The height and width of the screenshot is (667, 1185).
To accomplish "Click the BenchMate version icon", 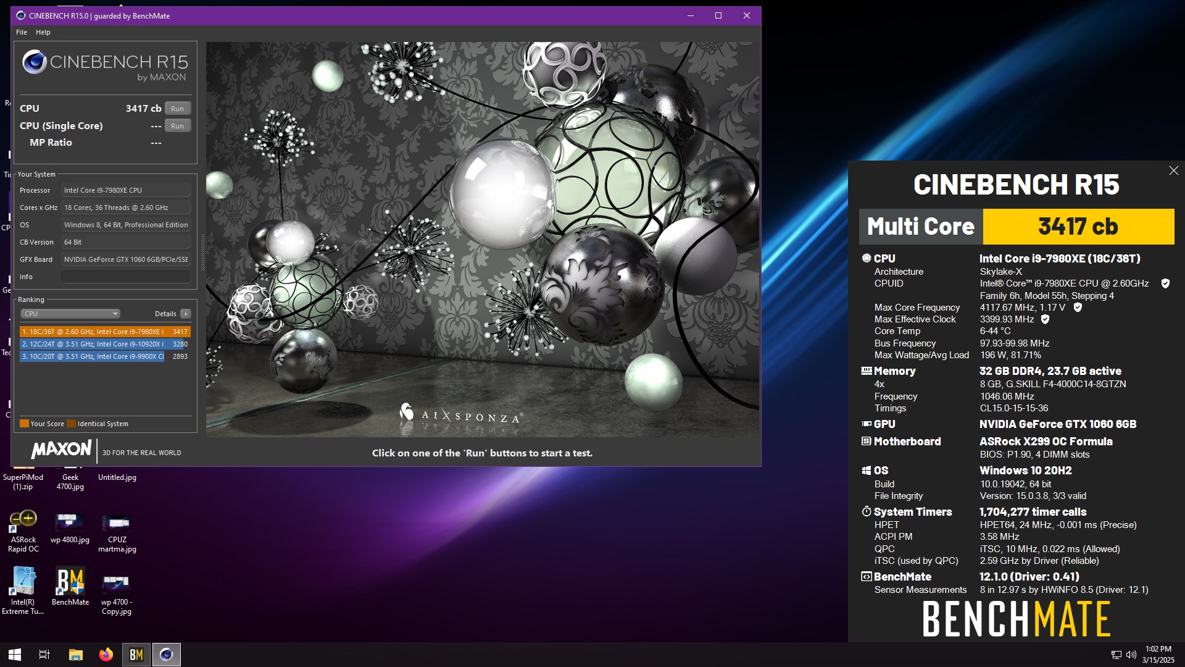I will click(867, 576).
